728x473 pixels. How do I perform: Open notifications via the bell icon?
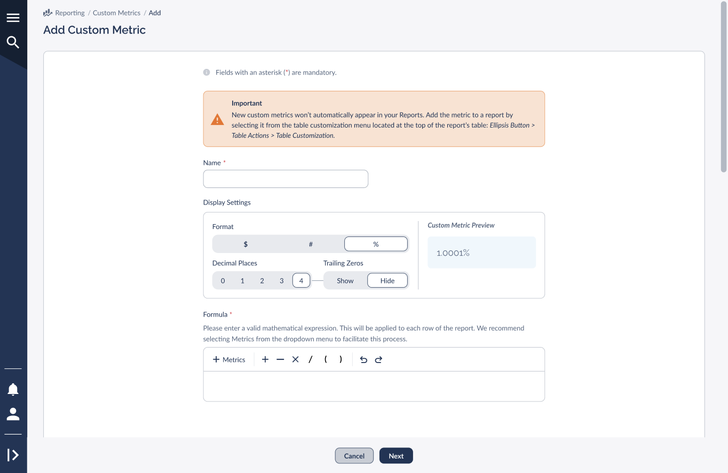pos(13,389)
